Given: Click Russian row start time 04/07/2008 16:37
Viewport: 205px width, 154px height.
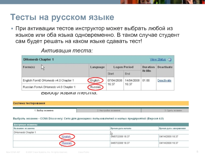Looking at the screenshot, I should pos(120,143).
